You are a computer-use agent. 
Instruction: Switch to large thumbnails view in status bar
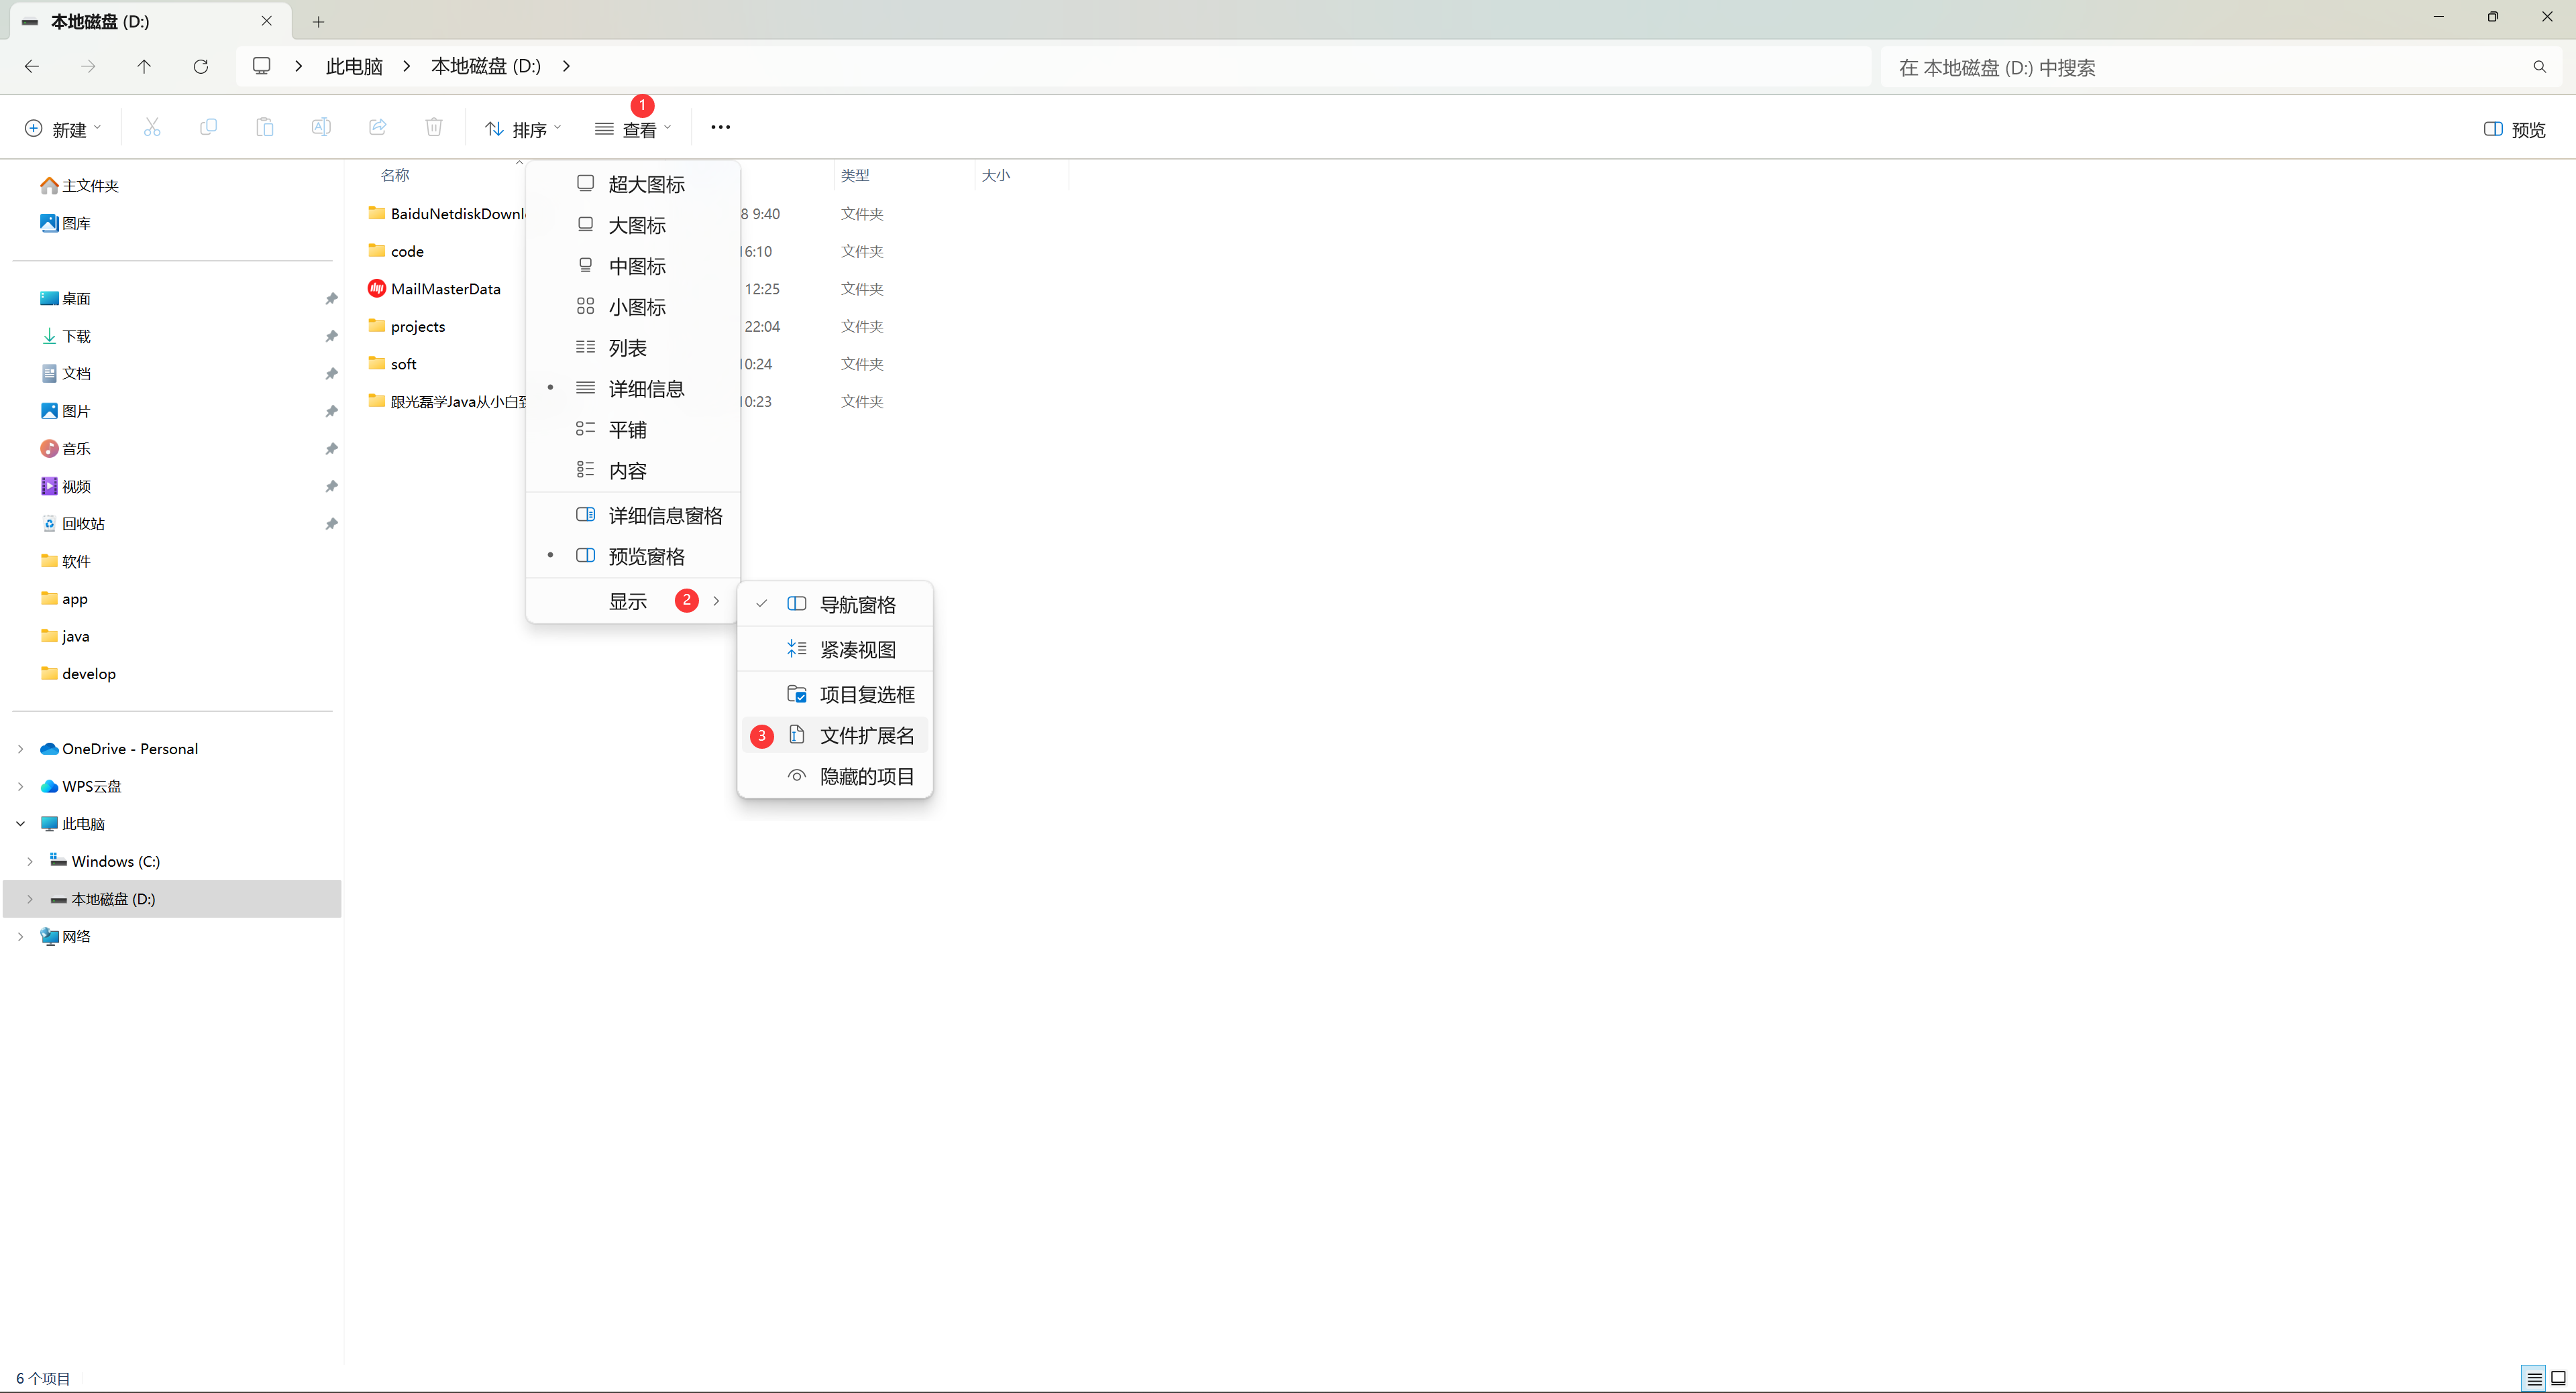pyautogui.click(x=2558, y=1379)
